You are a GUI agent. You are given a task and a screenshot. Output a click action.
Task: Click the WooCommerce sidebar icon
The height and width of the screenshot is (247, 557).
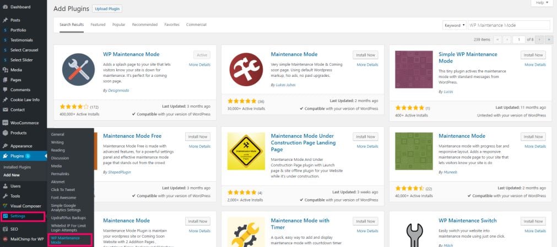pos(5,123)
